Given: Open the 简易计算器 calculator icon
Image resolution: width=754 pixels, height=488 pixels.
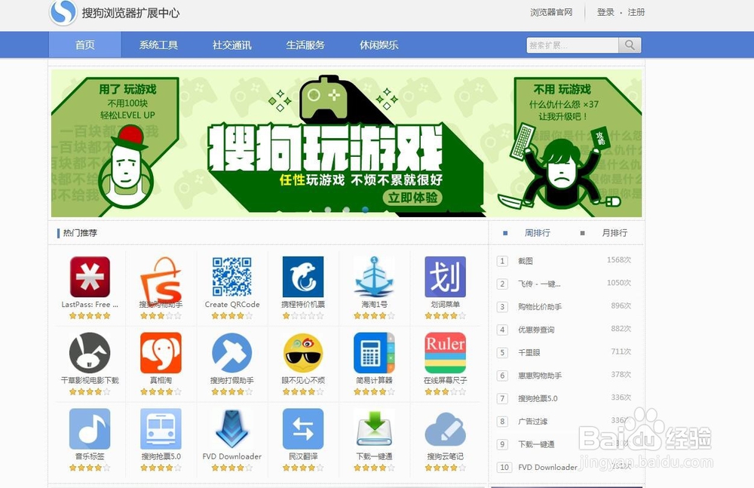Looking at the screenshot, I should 374,353.
